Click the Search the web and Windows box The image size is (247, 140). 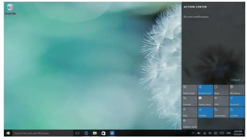coord(43,133)
